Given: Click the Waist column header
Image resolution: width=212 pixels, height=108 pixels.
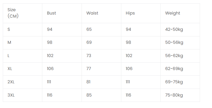Looking at the screenshot, I should point(92,13).
